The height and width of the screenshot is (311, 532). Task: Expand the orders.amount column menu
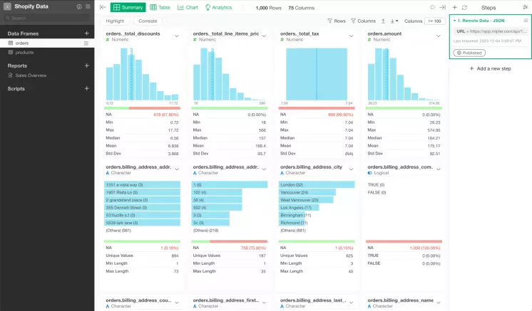pyautogui.click(x=439, y=36)
